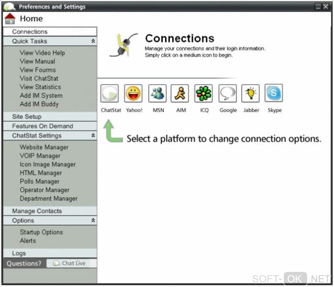Collapse the Options section chevron

point(93,220)
